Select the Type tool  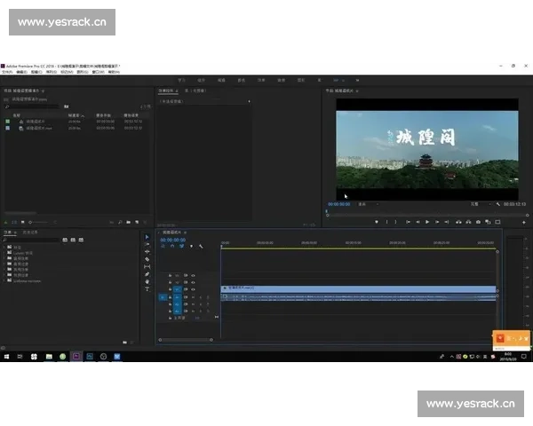point(147,289)
